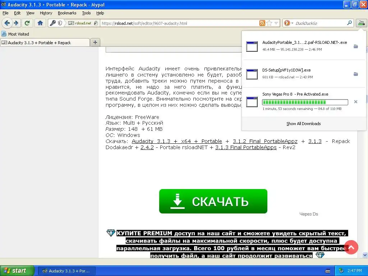Click the shield icon beside the address bar
Image resolution: width=368 pixels, height=276 pixels.
[60, 23]
